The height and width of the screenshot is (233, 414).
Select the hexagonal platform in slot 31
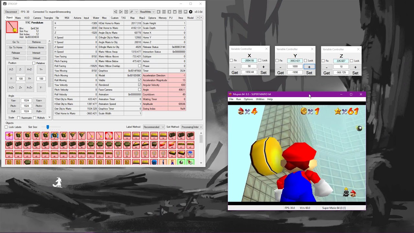click(91, 144)
